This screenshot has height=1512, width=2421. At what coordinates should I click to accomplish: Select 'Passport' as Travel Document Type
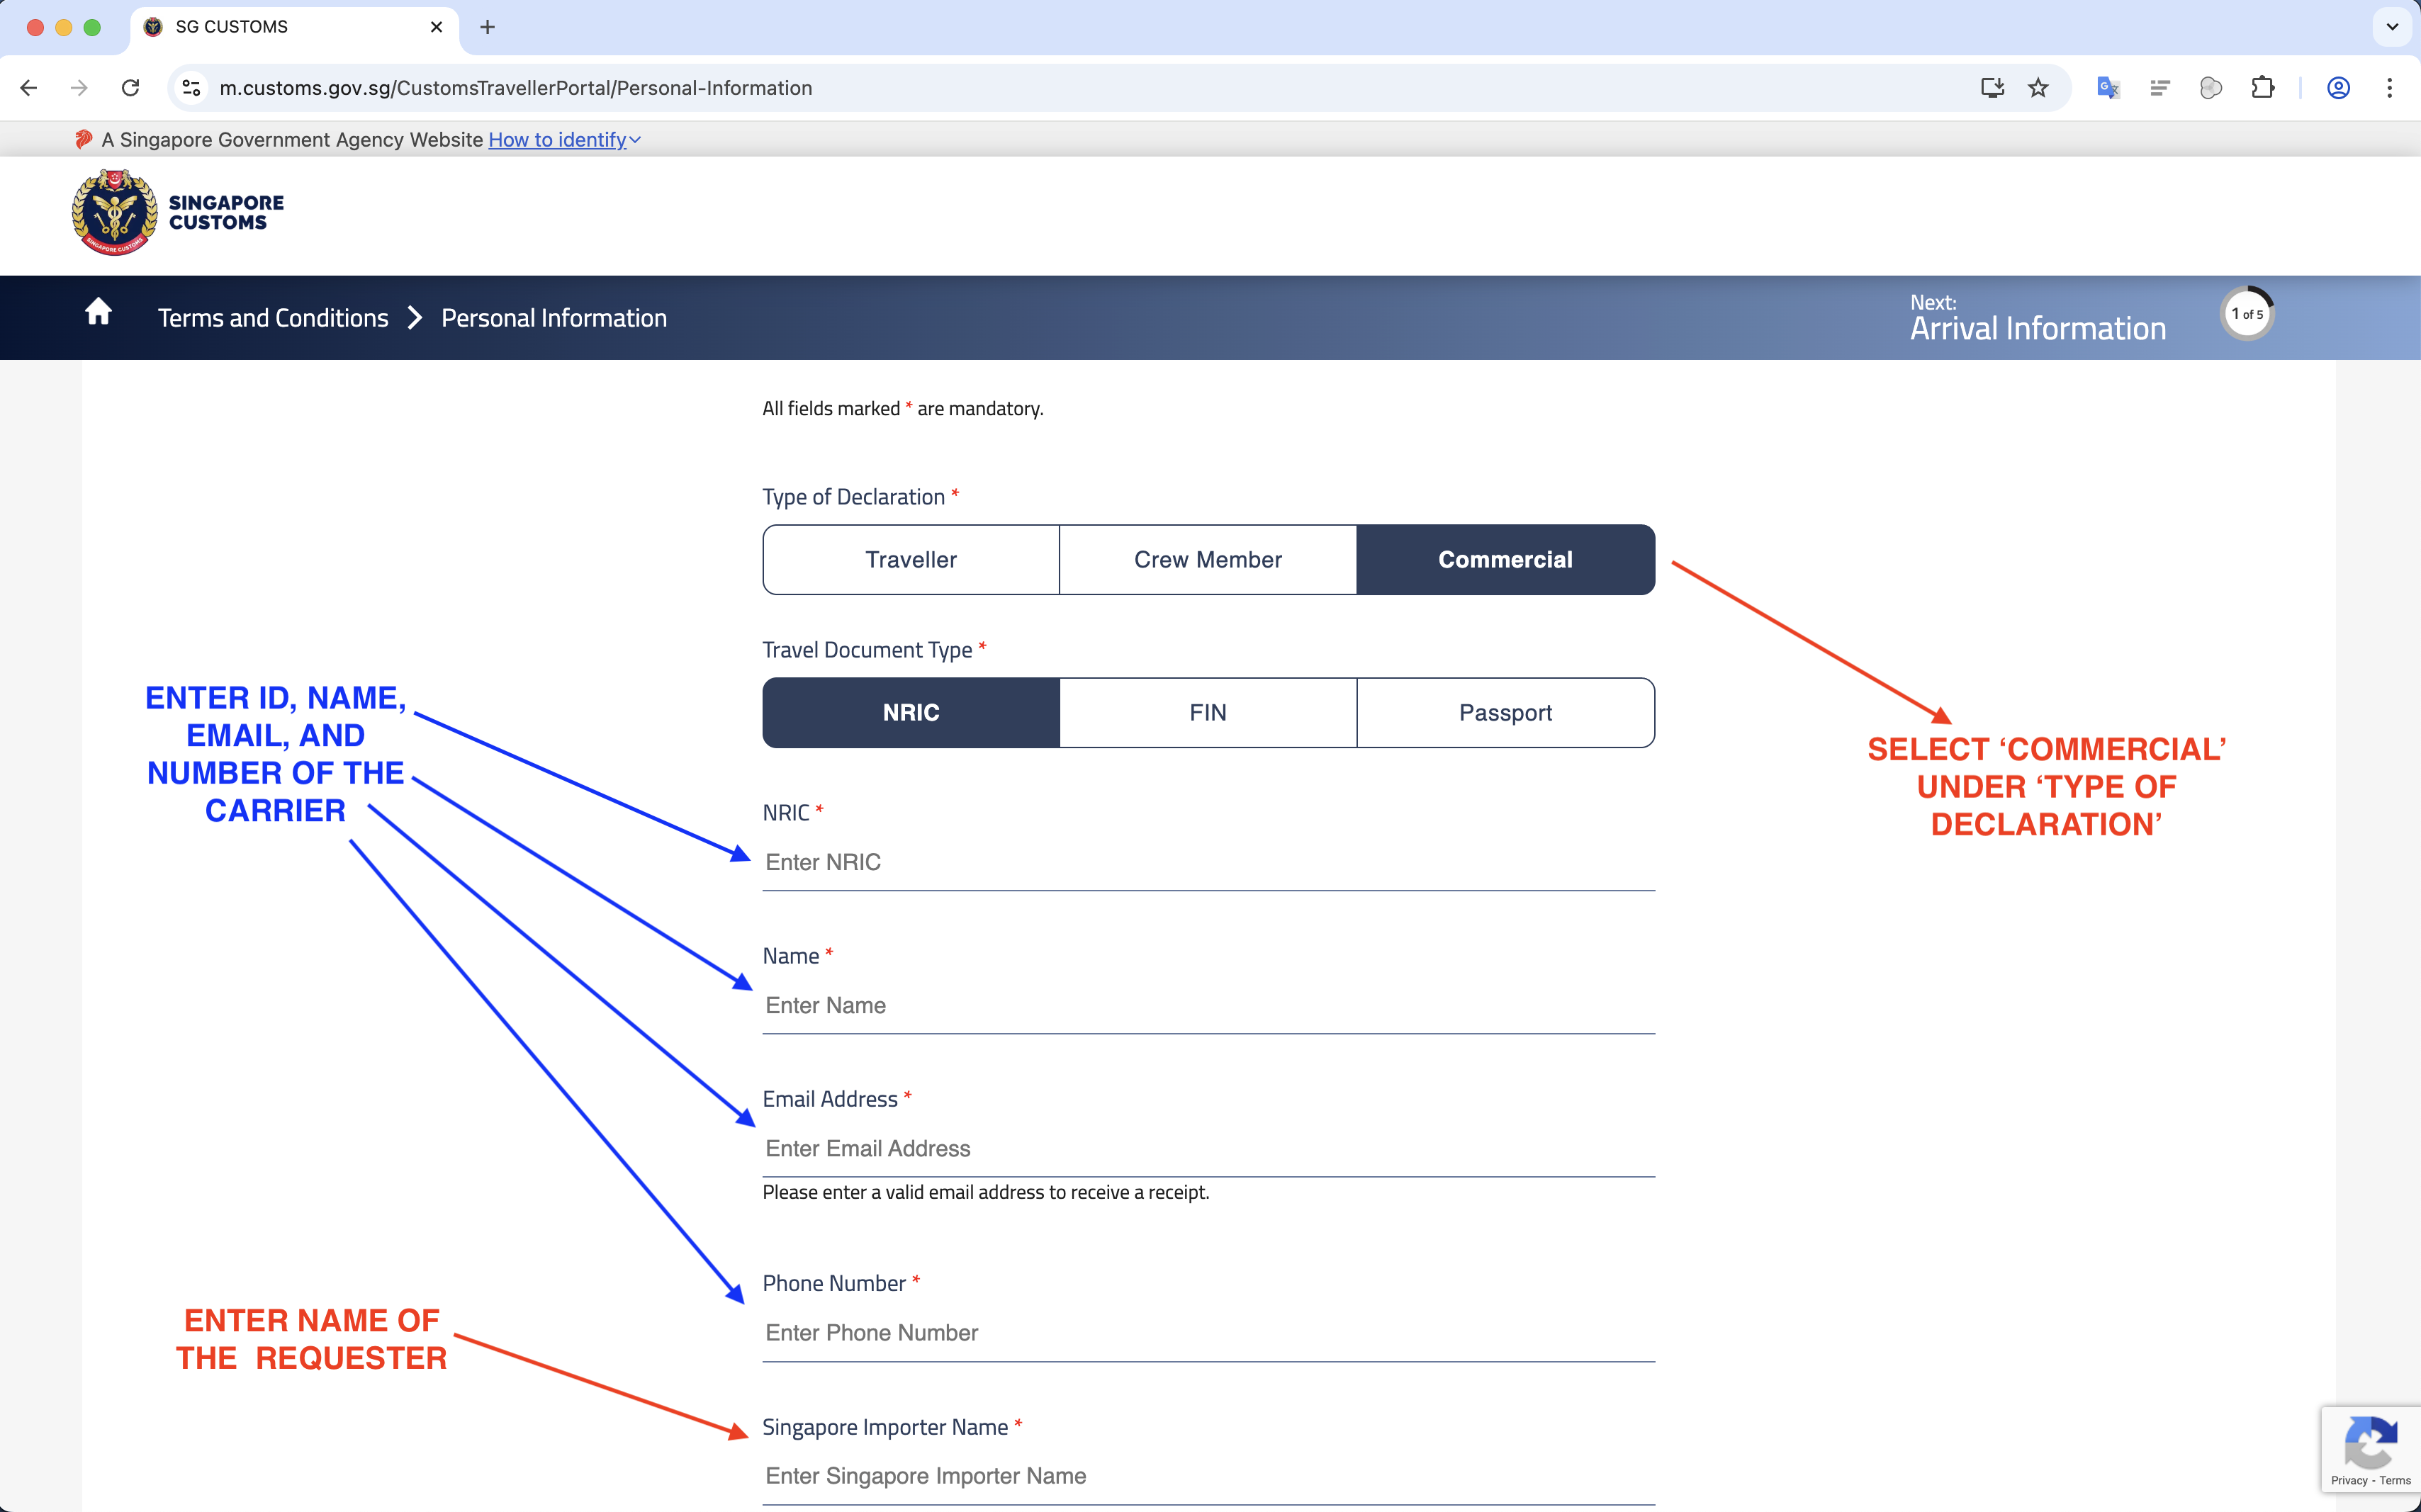pyautogui.click(x=1505, y=712)
